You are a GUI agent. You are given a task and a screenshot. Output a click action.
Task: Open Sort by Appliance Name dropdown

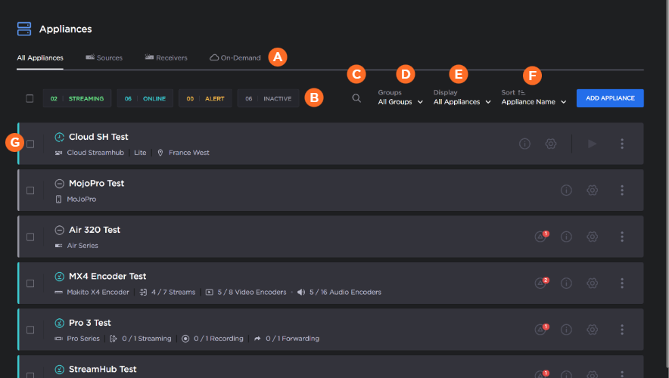[x=534, y=101]
